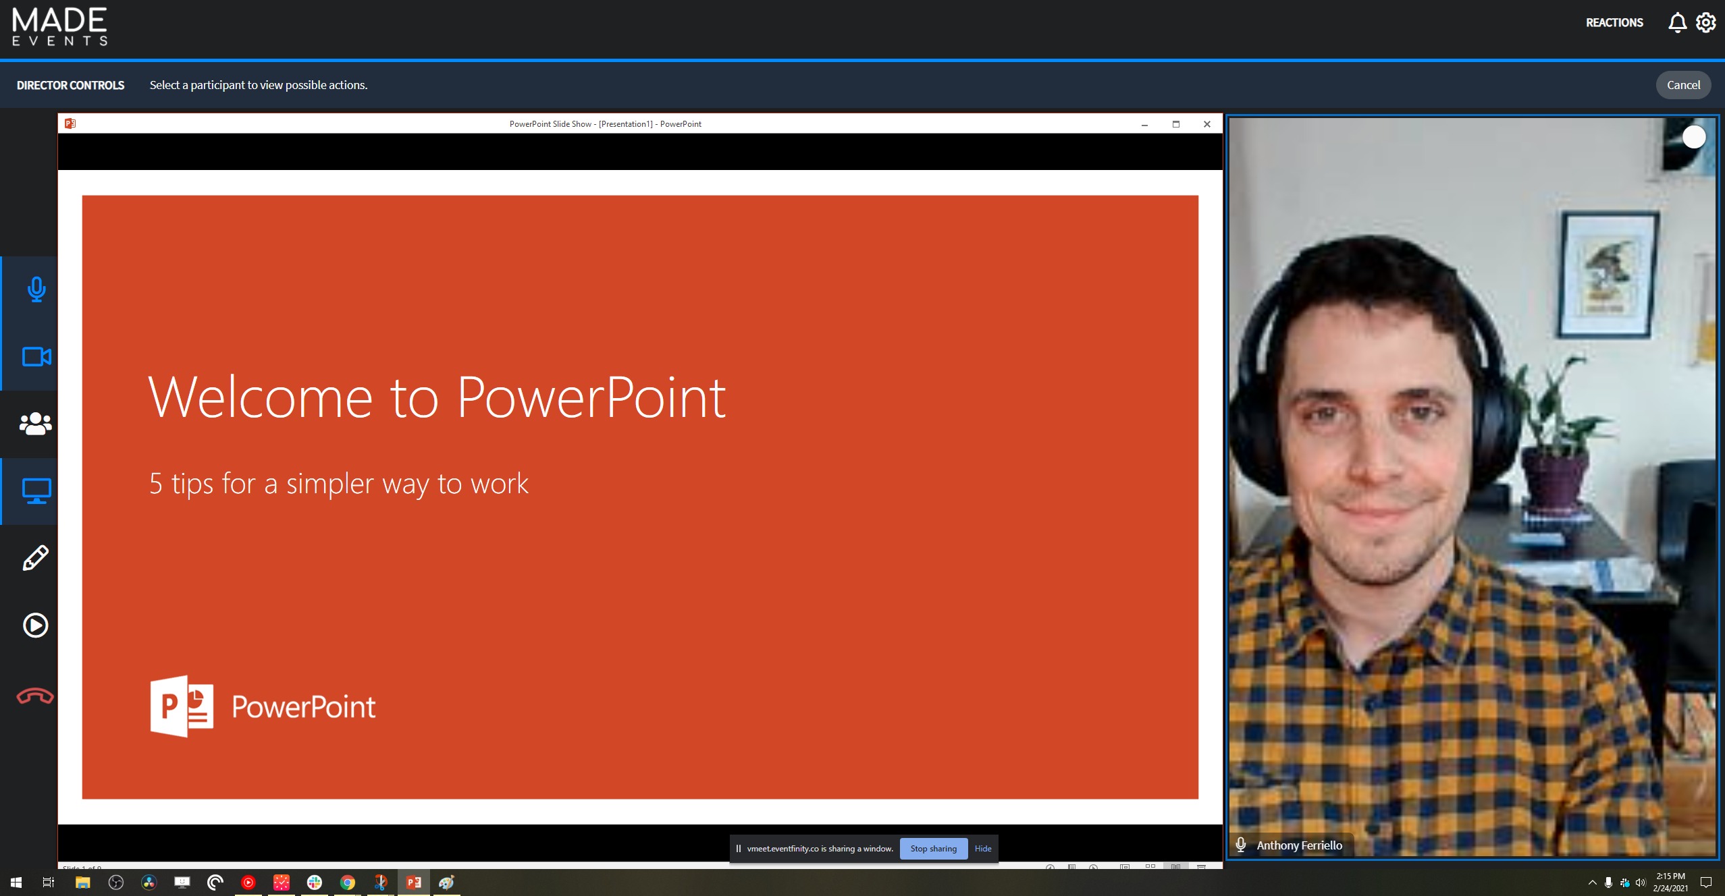The height and width of the screenshot is (896, 1725).
Task: Click the mic icon beside Anthony Ferriello
Action: pyautogui.click(x=1240, y=845)
